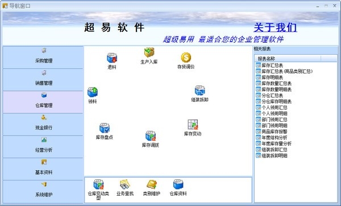
Task: Select the 系统维护 sidebar section
Action: 43,191
